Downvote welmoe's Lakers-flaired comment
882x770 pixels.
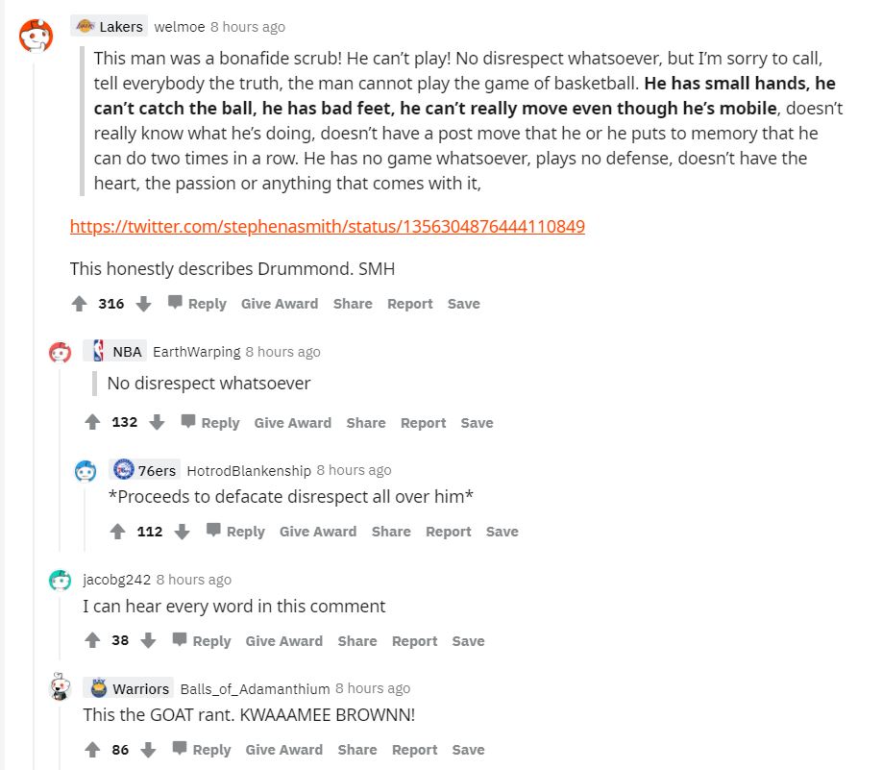143,304
